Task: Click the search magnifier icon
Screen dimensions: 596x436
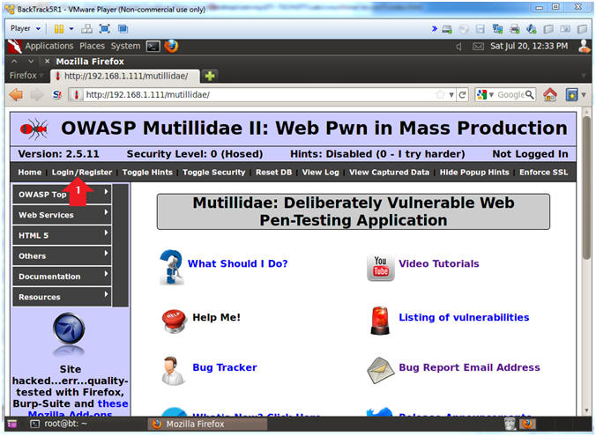Action: click(530, 94)
